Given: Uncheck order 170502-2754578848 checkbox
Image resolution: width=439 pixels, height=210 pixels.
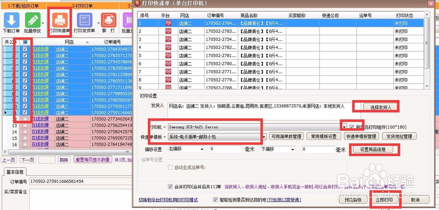Looking at the screenshot, I should click(25, 61).
